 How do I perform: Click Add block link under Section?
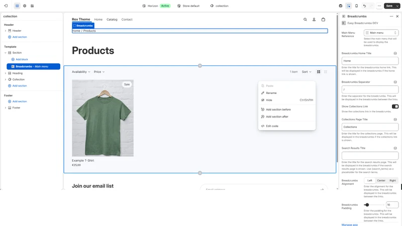coord(22,59)
